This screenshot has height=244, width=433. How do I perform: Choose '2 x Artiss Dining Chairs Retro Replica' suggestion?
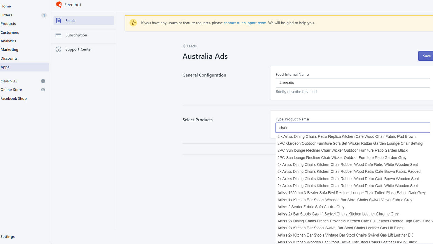[346, 136]
